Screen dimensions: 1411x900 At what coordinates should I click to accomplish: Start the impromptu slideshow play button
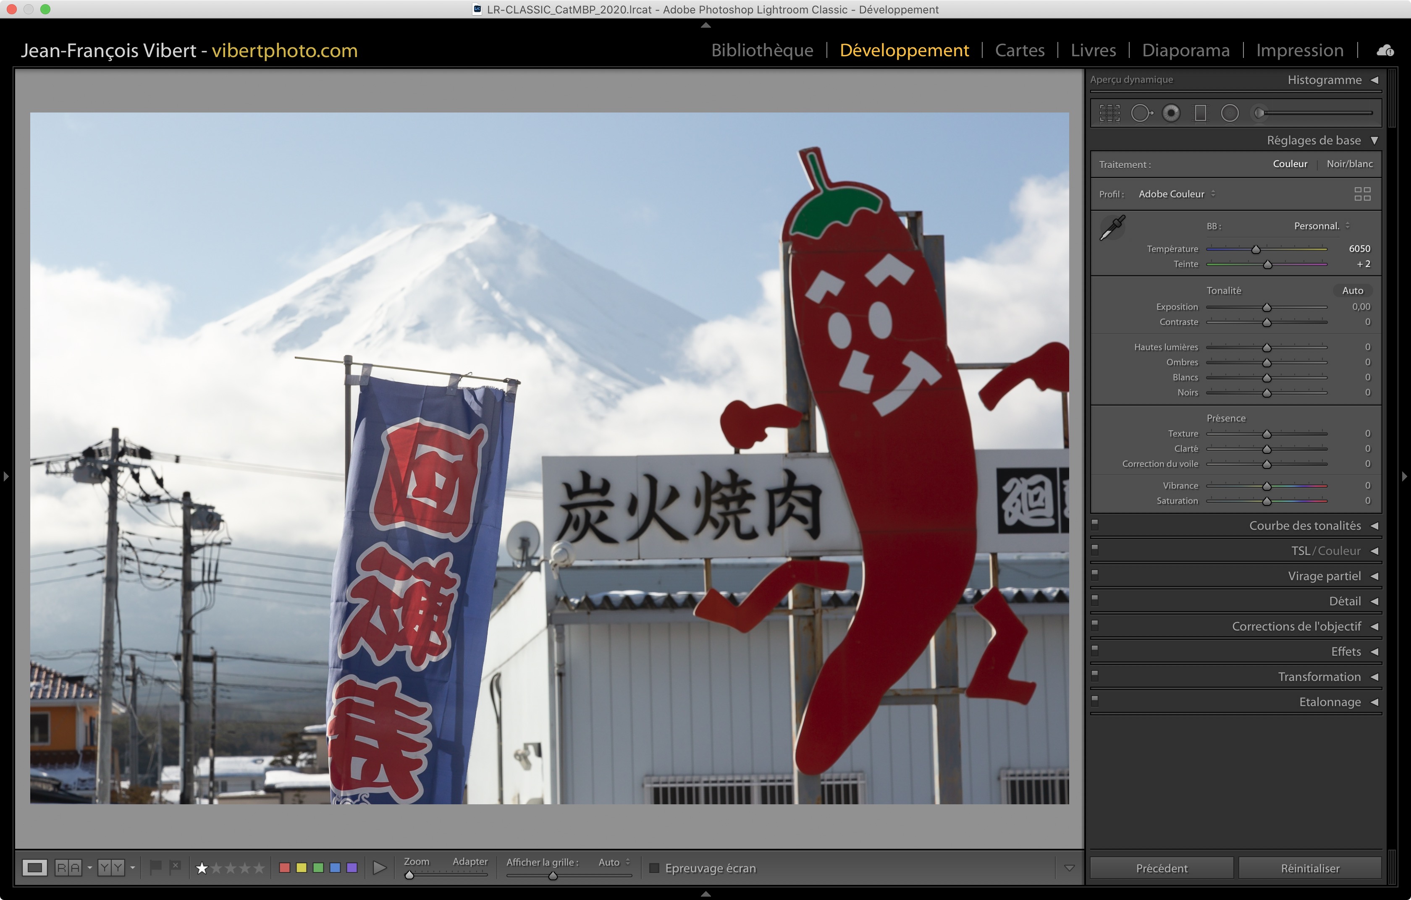pyautogui.click(x=379, y=868)
